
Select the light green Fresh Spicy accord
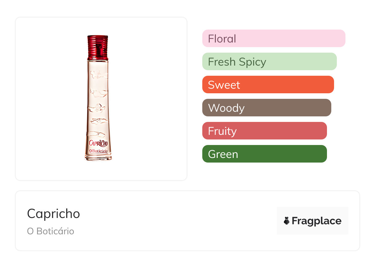point(269,62)
